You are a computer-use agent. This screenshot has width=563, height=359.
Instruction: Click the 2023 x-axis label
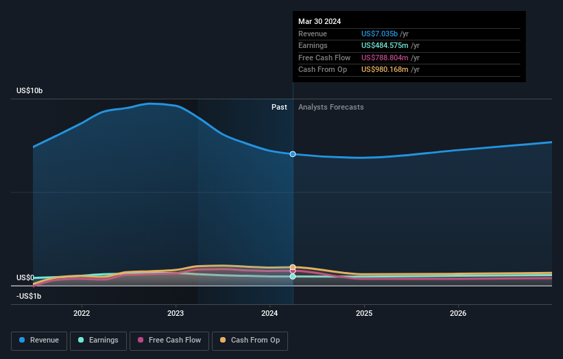click(176, 313)
